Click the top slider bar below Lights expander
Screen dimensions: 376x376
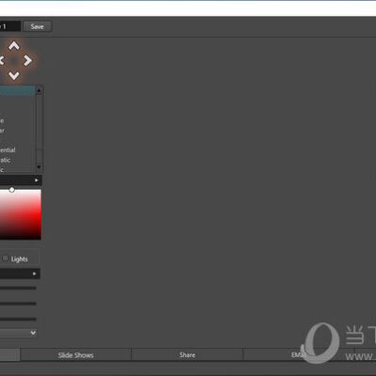coord(18,288)
